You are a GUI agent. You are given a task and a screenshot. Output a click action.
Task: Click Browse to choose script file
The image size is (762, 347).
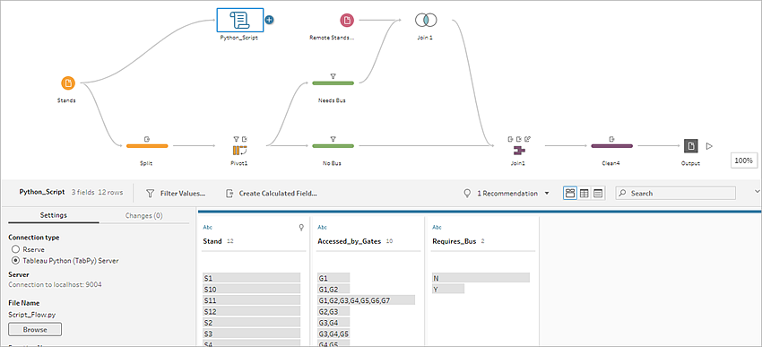click(35, 329)
